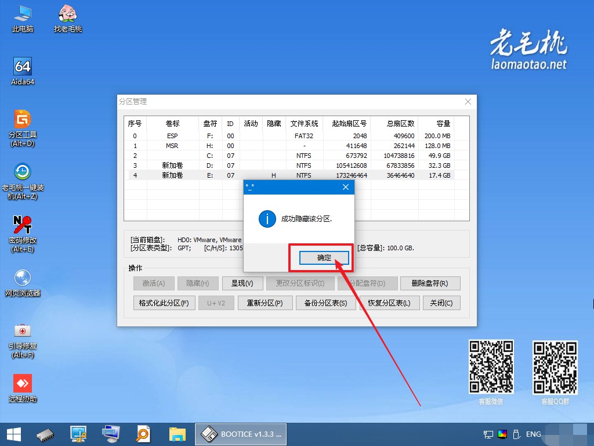Switch to BOOTICE v1.3.3 taskbar button
The image size is (594, 446).
click(241, 434)
